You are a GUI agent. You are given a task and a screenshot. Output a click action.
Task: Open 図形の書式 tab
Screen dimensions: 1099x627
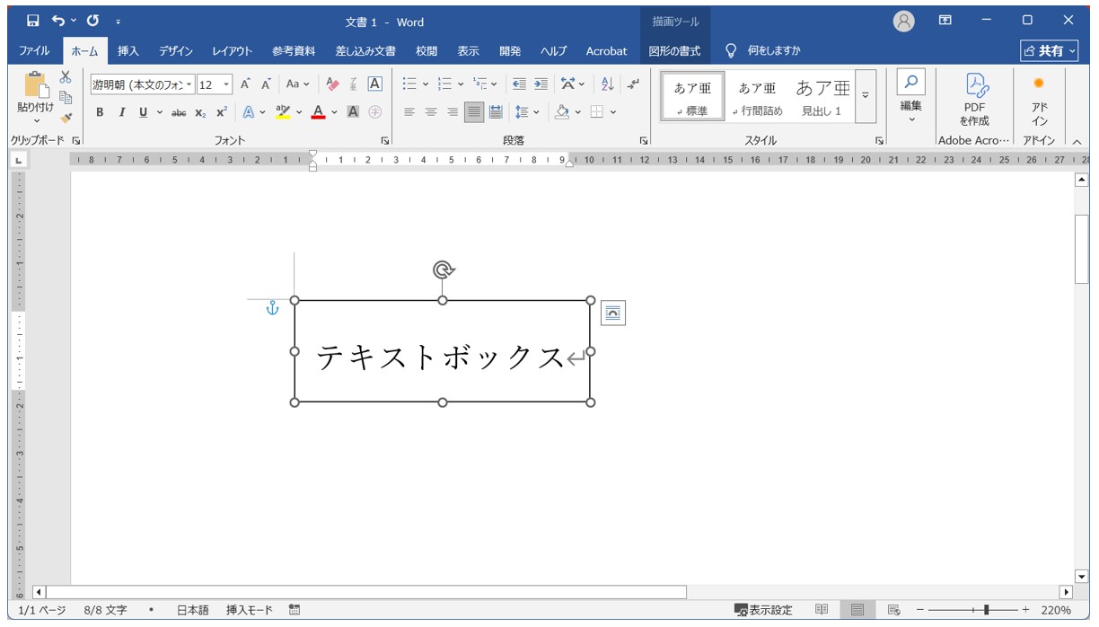pyautogui.click(x=674, y=51)
